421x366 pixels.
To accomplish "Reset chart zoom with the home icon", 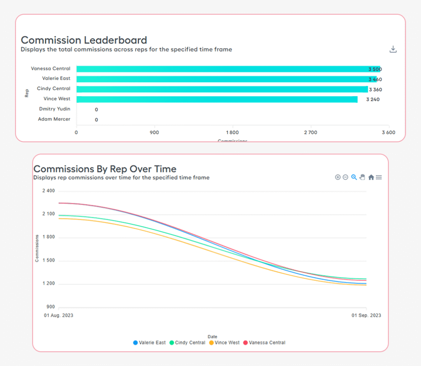I will (371, 177).
